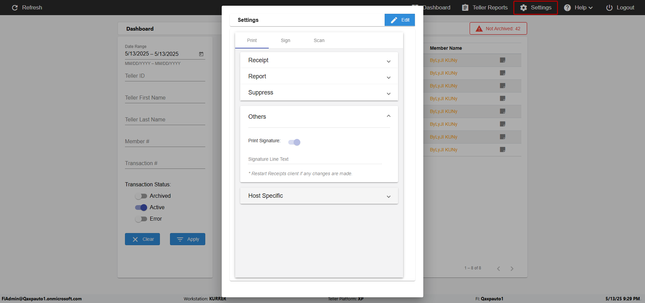
Task: Toggle the Archived transaction status switch
Action: (141, 196)
